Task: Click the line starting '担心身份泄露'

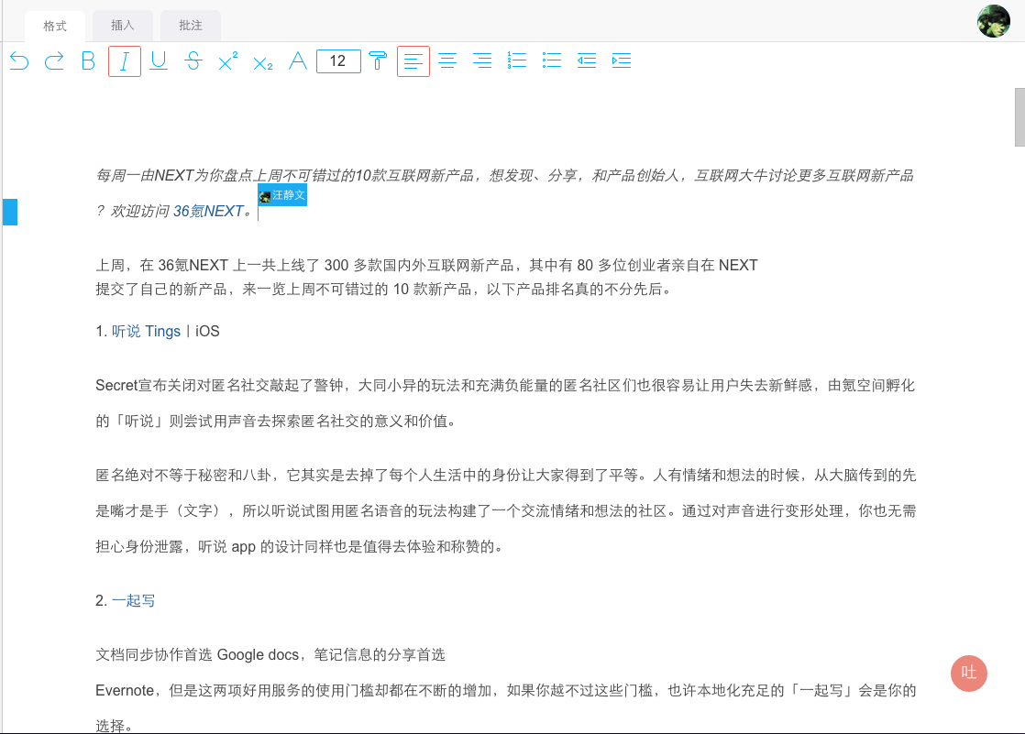Action: (301, 546)
